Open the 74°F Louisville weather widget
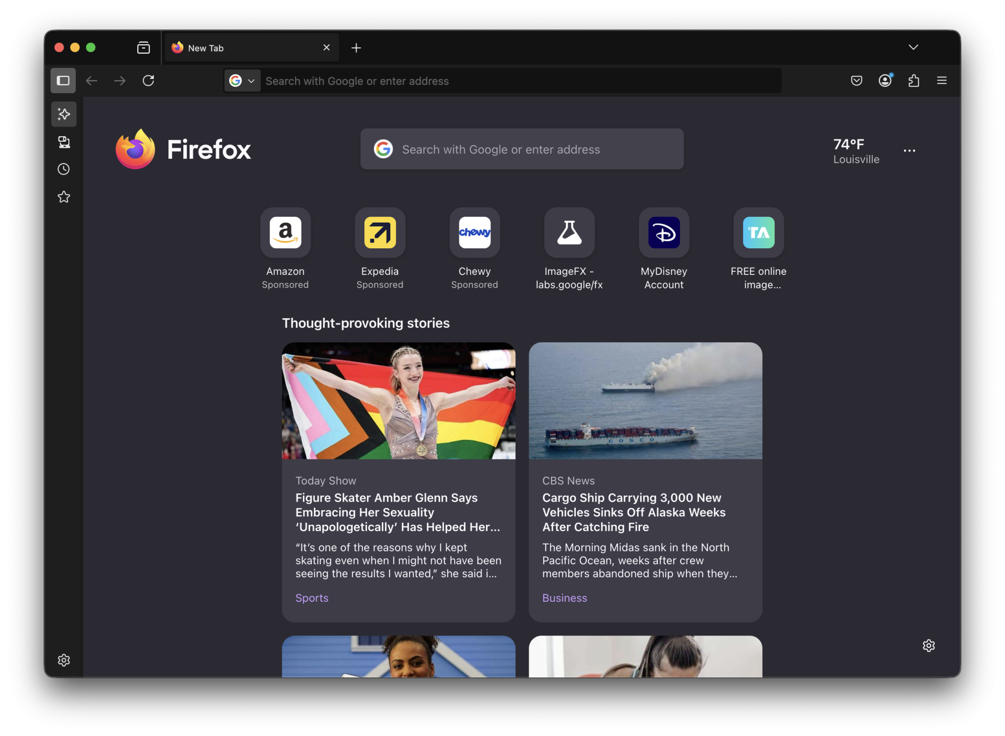1005x736 pixels. 856,151
